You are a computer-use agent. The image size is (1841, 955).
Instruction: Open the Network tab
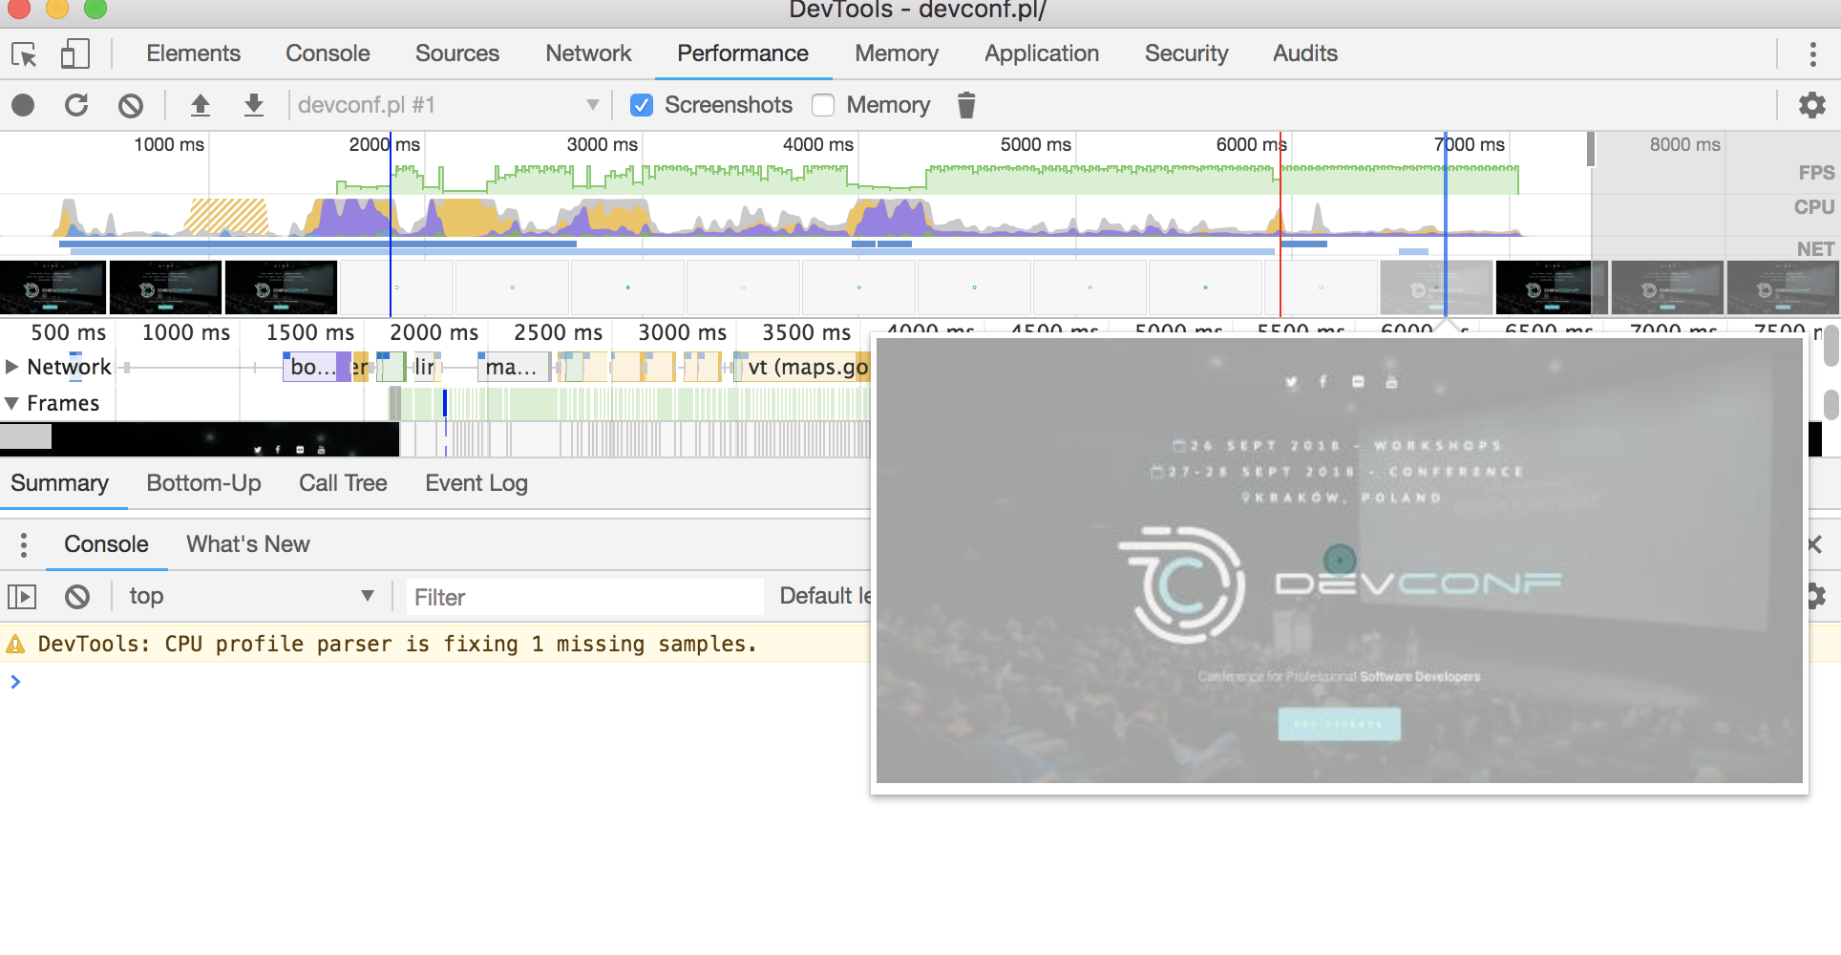588,53
